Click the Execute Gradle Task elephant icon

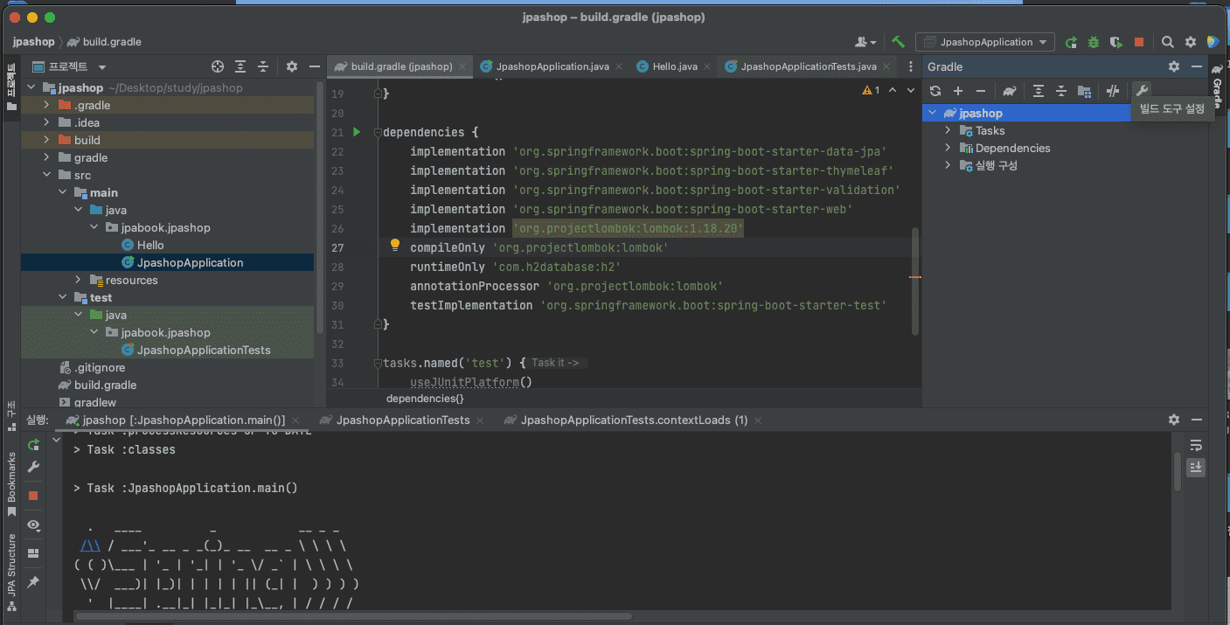1010,91
